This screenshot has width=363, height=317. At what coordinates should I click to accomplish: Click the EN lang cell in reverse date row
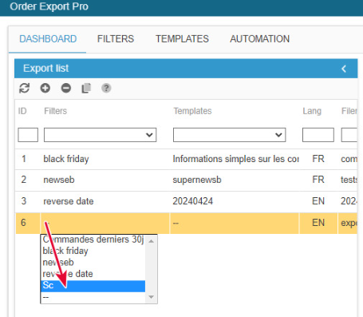tap(318, 201)
